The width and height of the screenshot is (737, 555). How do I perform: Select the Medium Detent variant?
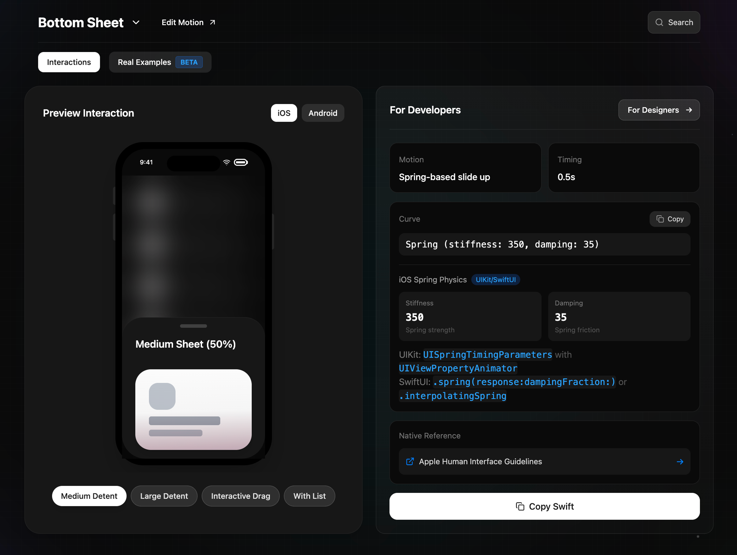coord(89,496)
